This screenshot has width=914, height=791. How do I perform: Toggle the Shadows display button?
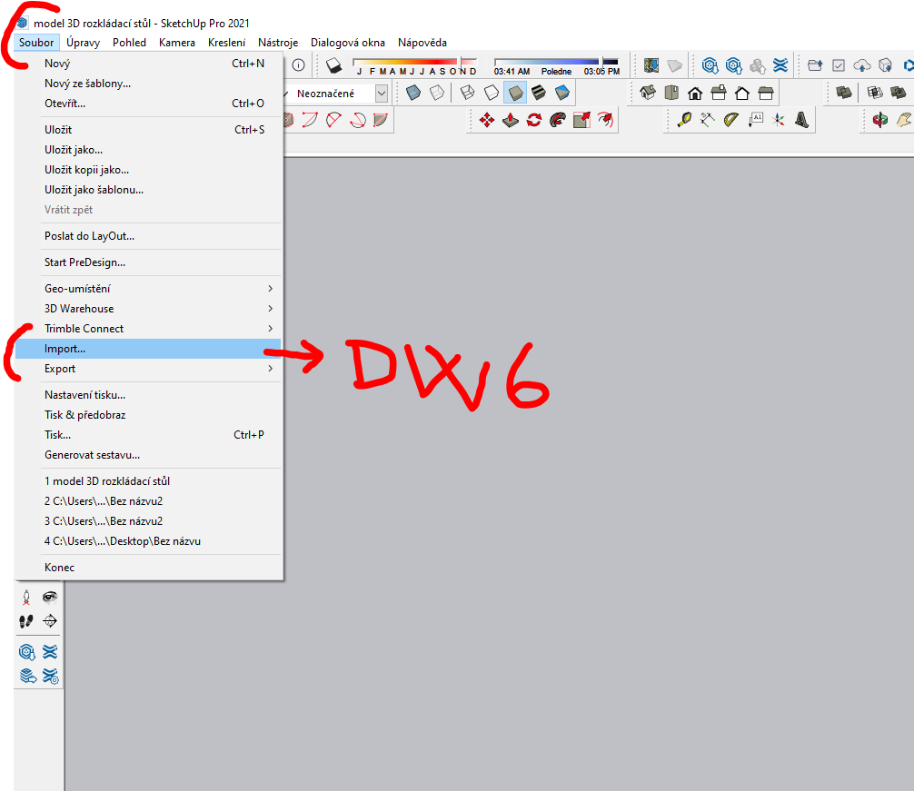tap(334, 65)
